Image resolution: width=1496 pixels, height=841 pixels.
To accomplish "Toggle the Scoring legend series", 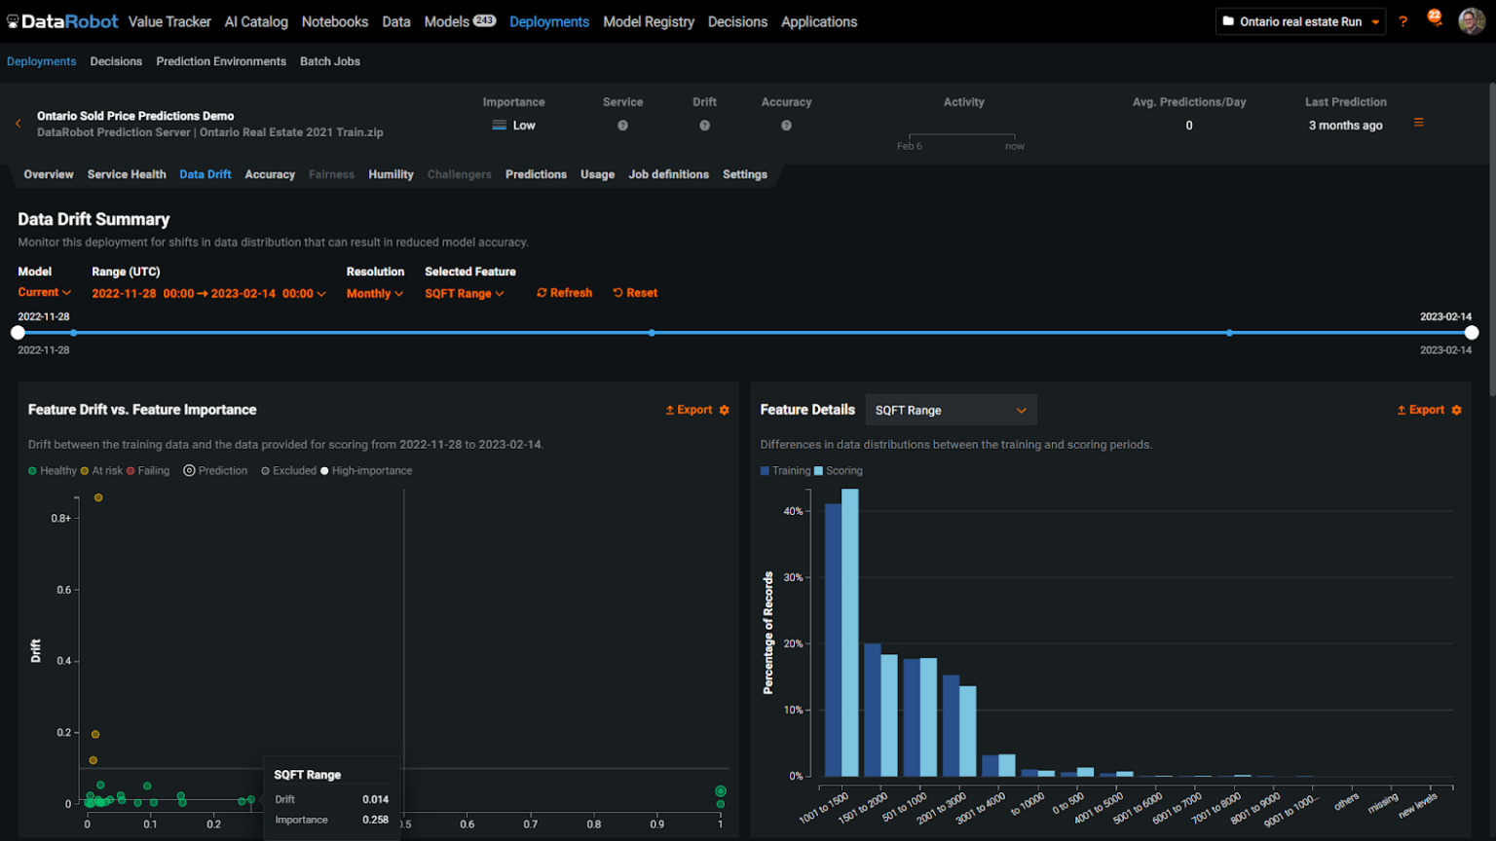I will point(838,471).
